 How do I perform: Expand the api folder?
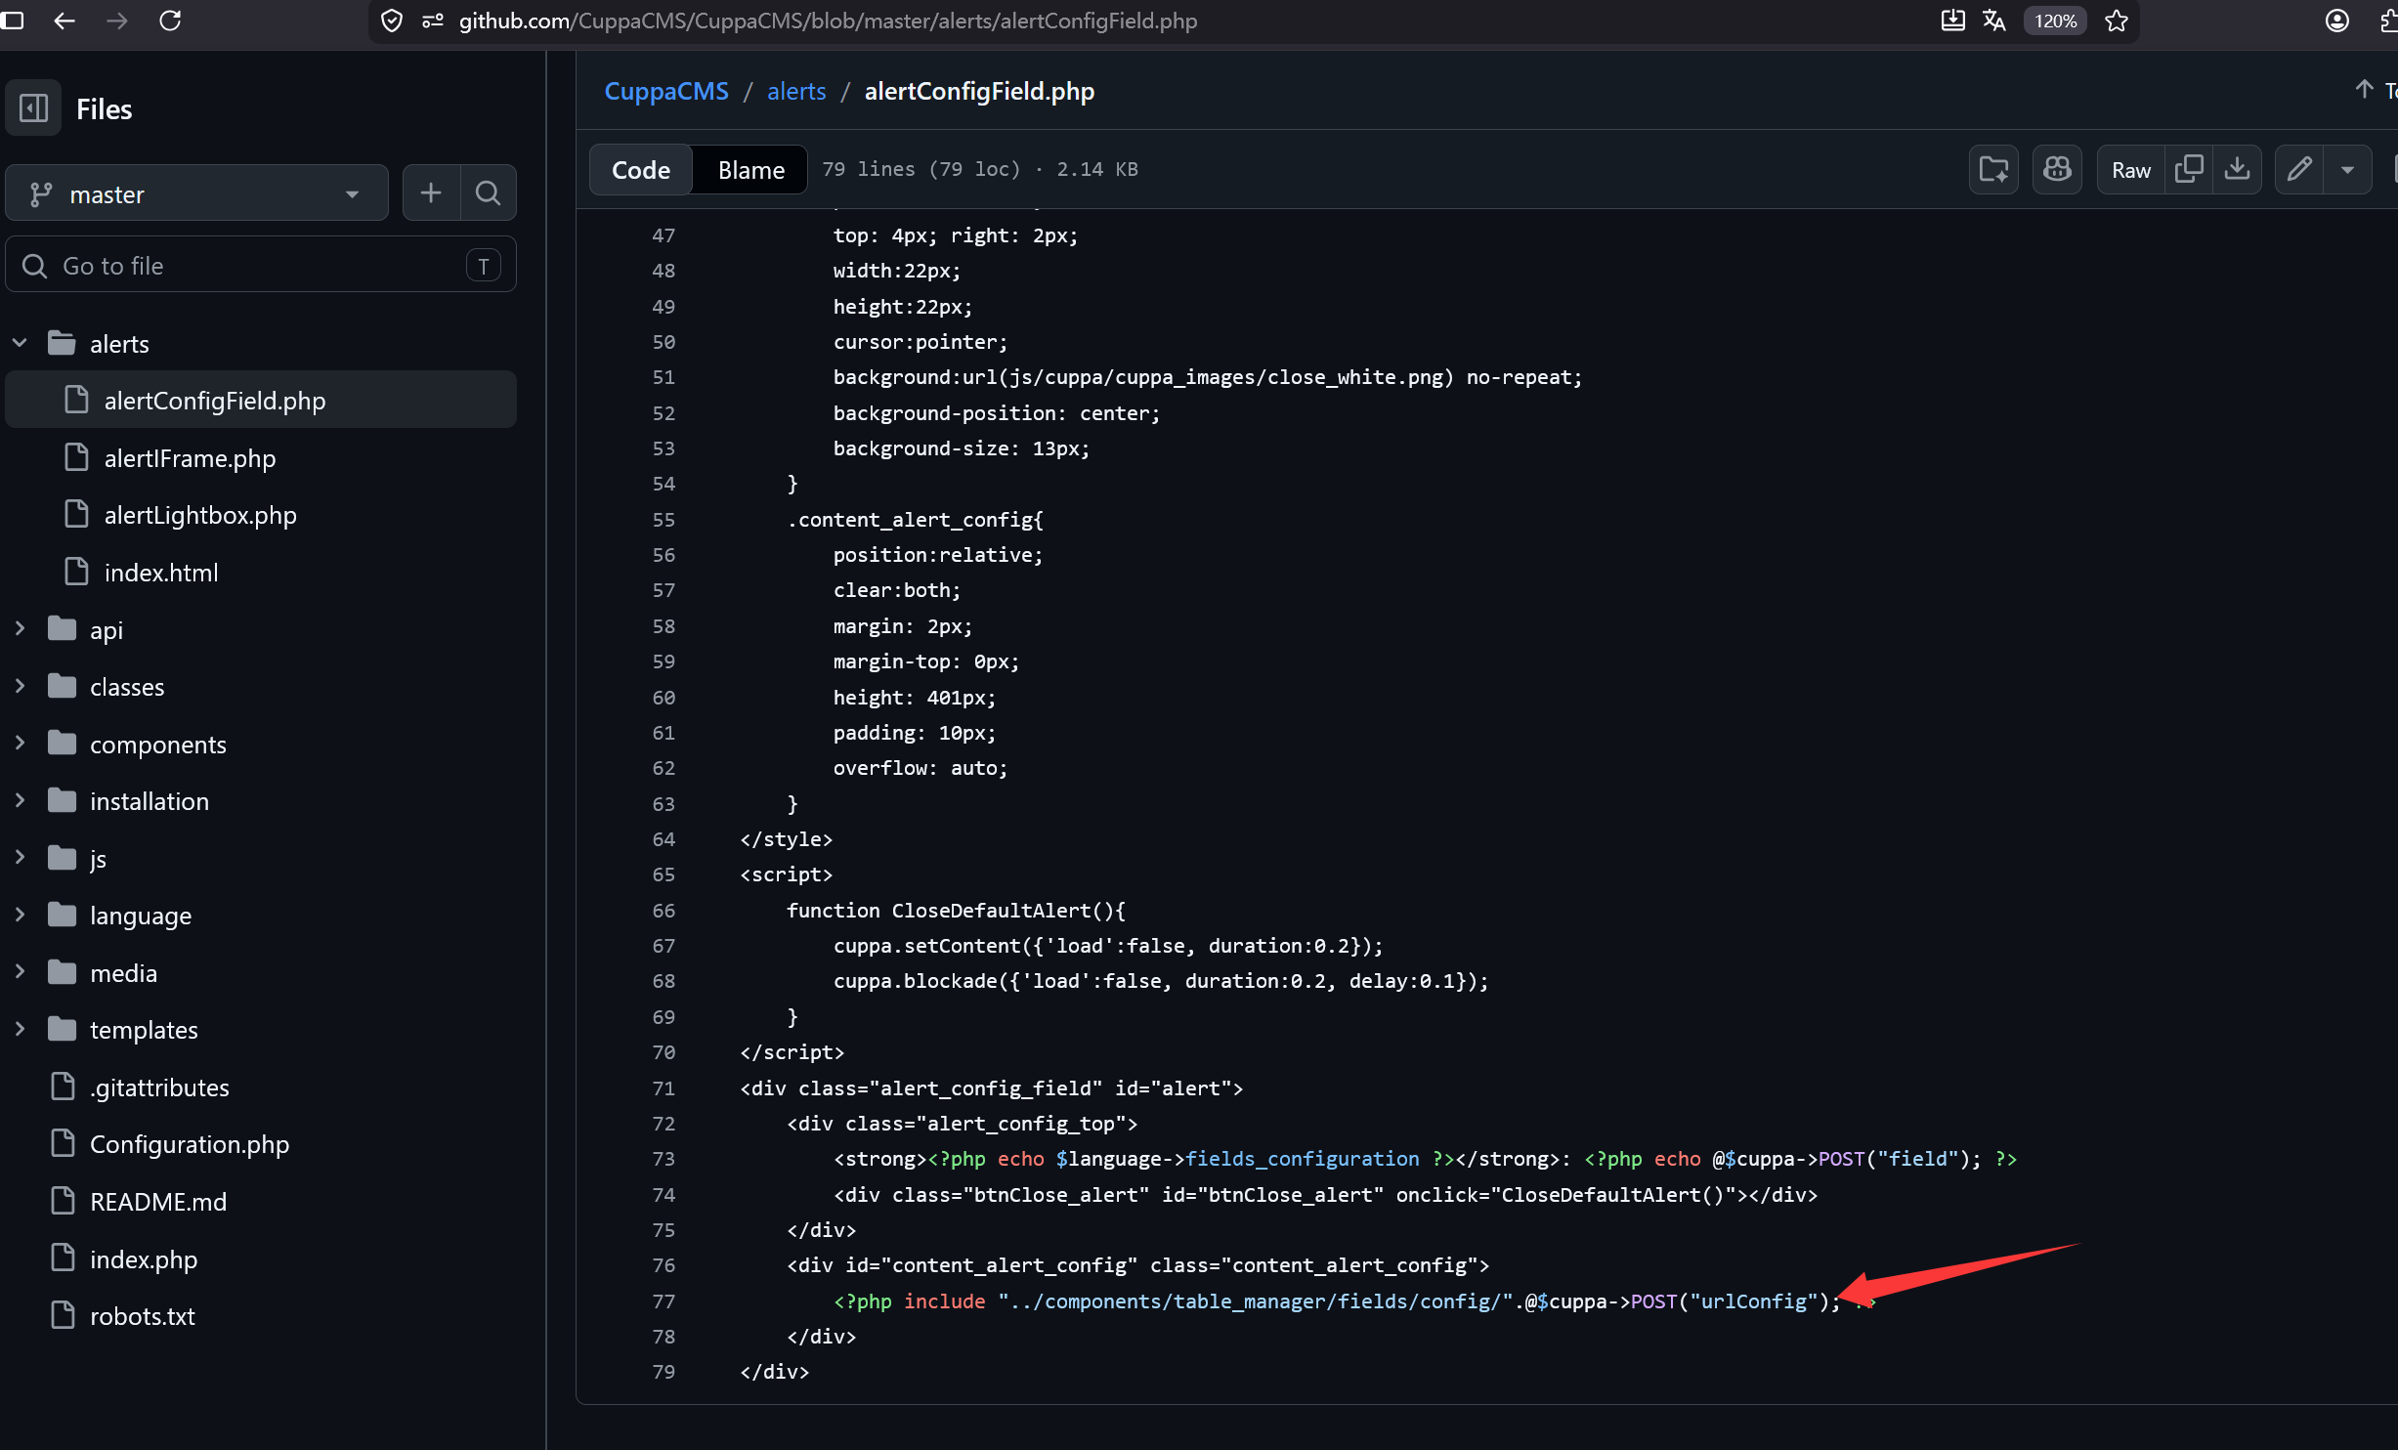20,628
